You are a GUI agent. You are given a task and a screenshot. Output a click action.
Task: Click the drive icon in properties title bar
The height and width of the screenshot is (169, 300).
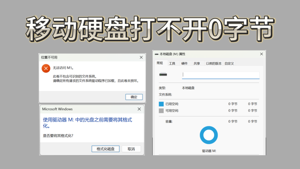[157, 54]
